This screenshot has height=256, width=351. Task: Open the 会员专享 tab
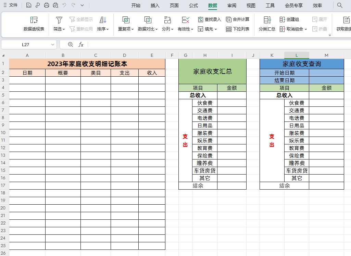(x=294, y=5)
